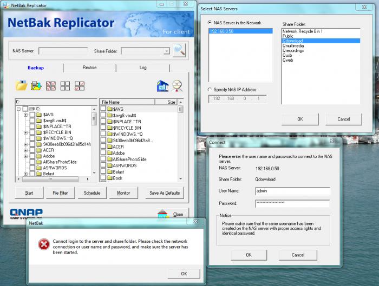Click the house icon beside Close button

coord(162,214)
